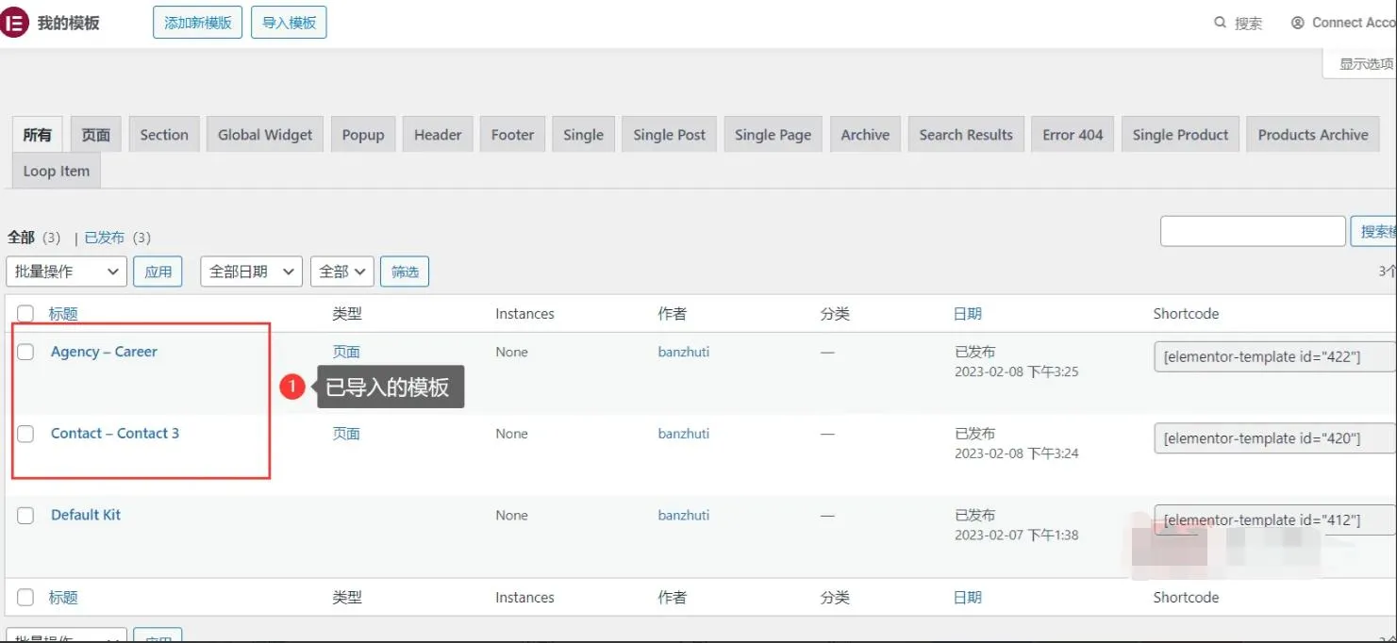Check the Contact – Contact 3 row checkbox
This screenshot has height=643, width=1397.
(x=25, y=434)
